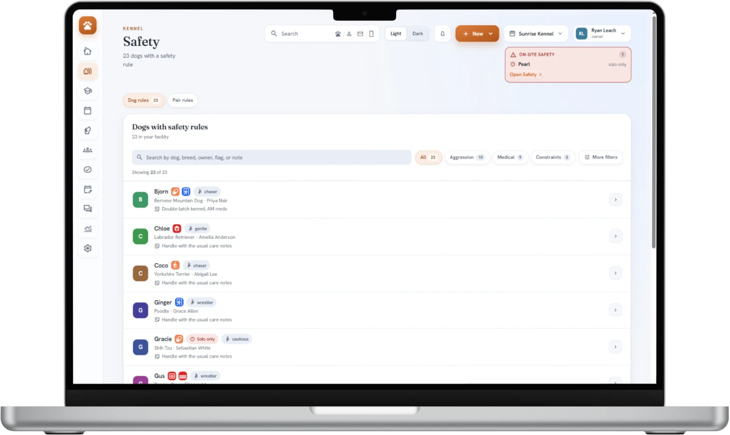Screen dimensions: 730x435
Task: Click the dog search input field
Action: click(x=271, y=157)
